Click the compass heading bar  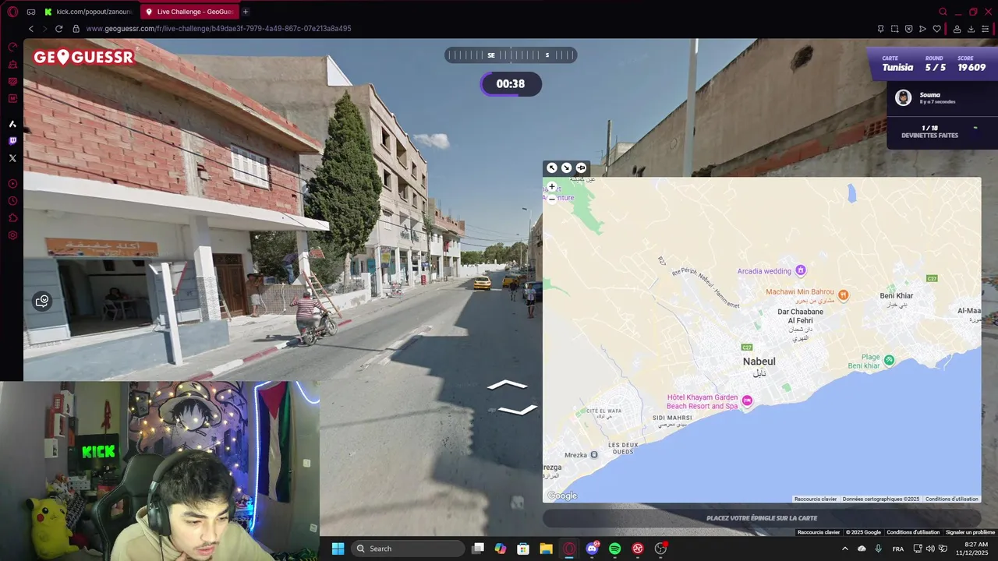click(x=511, y=55)
